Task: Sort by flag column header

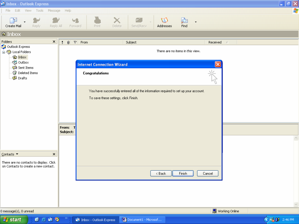Action: coord(75,42)
